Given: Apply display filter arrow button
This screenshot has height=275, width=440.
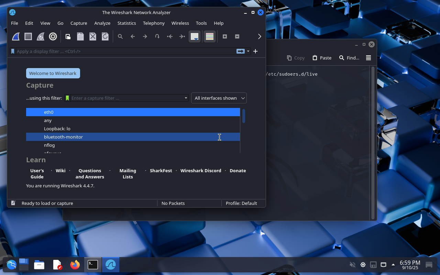Looking at the screenshot, I should click(240, 51).
